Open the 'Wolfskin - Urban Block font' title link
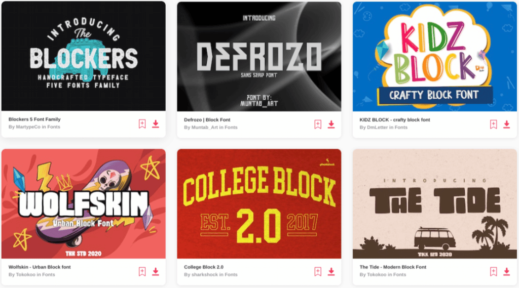 pos(40,267)
